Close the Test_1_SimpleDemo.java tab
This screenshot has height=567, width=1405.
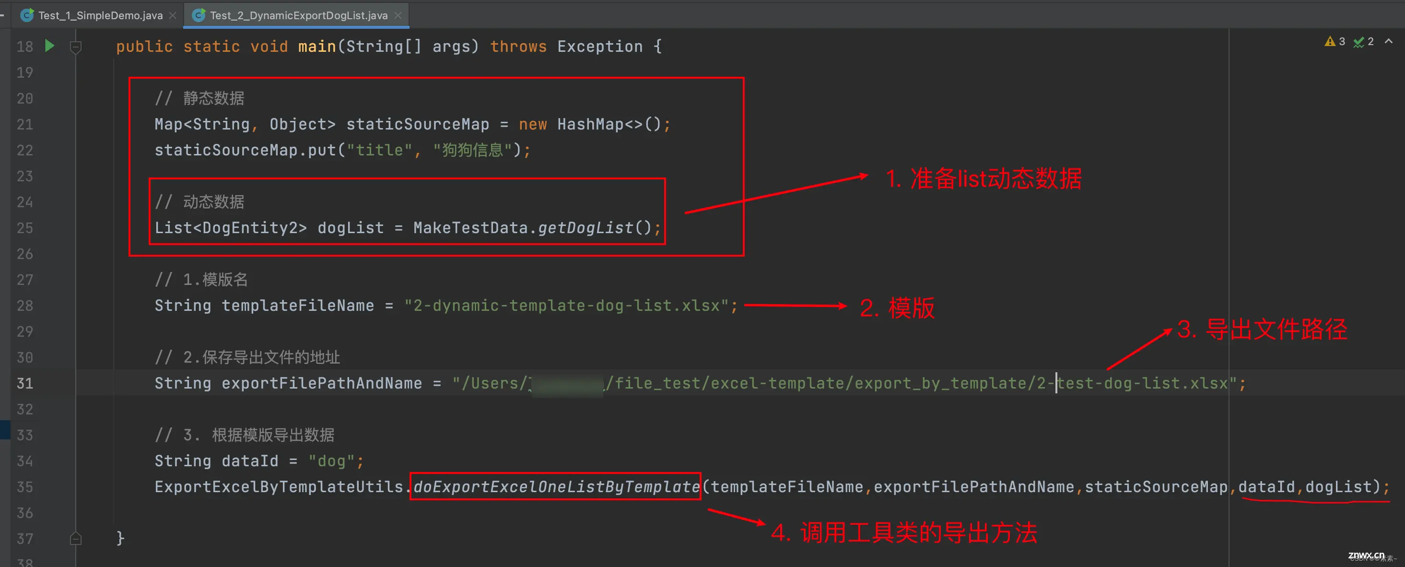tap(173, 15)
